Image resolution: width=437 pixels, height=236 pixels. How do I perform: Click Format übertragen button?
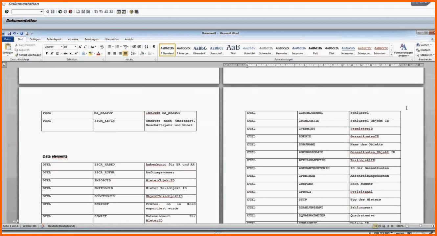(x=28, y=55)
